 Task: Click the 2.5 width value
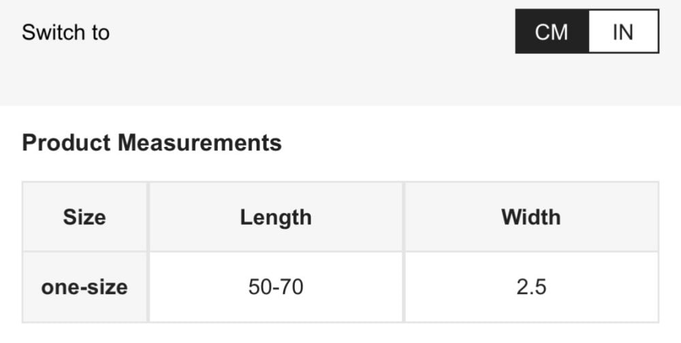[531, 287]
